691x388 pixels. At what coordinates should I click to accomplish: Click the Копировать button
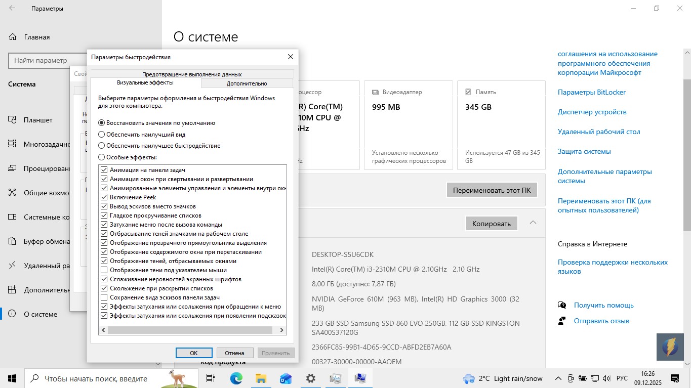coord(492,224)
